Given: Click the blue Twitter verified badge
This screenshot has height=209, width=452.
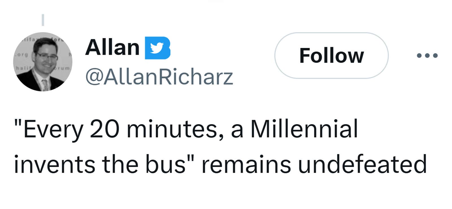Looking at the screenshot, I should (157, 48).
